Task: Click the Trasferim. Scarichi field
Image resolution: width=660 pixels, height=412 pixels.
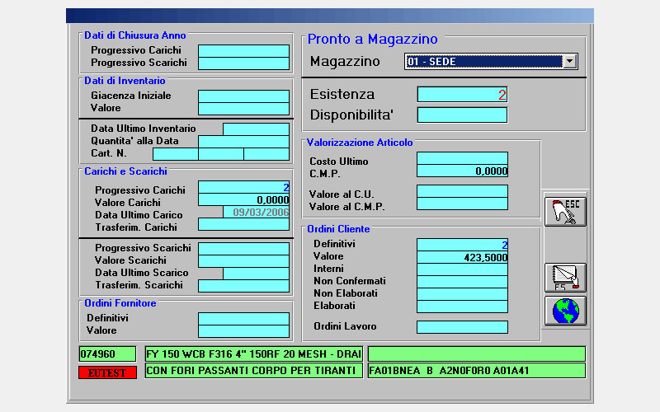Action: [x=243, y=286]
